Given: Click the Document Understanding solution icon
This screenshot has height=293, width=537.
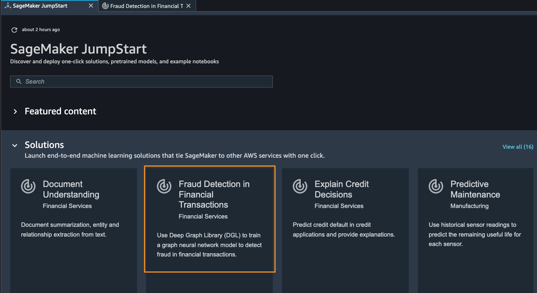Looking at the screenshot, I should coord(28,186).
